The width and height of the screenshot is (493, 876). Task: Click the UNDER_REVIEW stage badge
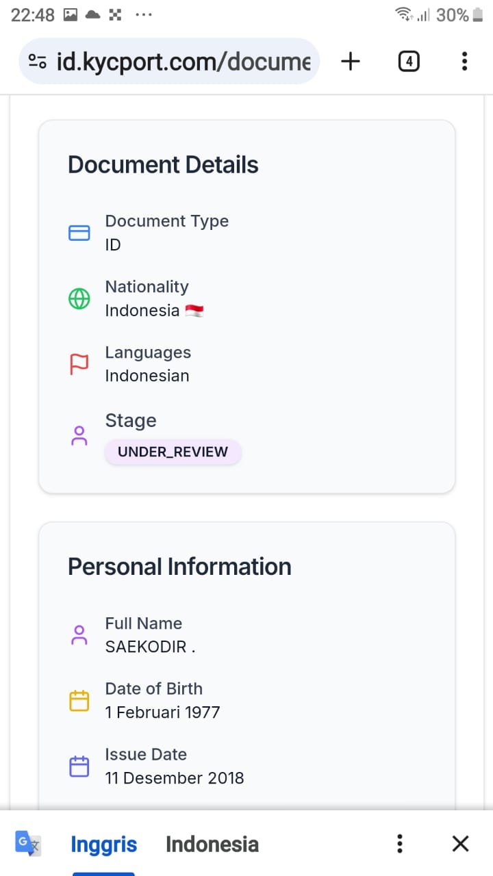point(173,452)
